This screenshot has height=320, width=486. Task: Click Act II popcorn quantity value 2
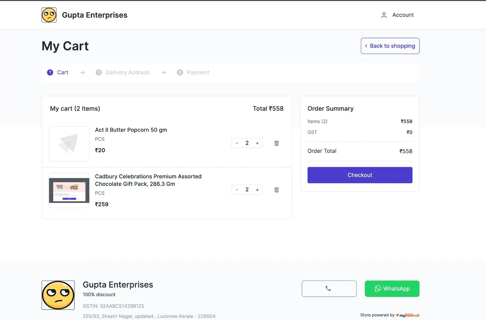(247, 143)
